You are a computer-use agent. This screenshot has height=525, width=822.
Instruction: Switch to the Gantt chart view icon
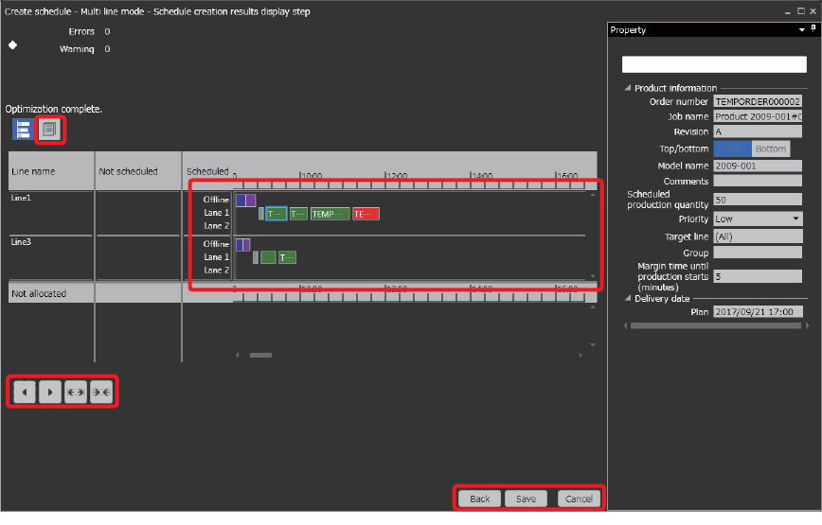tap(23, 130)
